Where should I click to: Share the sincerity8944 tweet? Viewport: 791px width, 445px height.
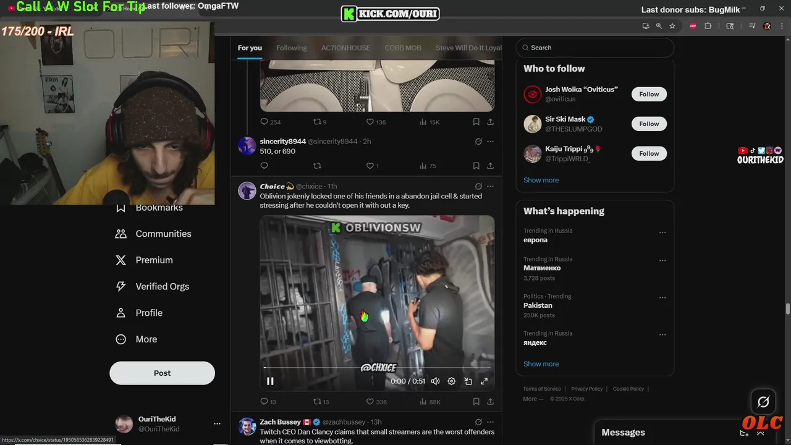click(x=490, y=166)
